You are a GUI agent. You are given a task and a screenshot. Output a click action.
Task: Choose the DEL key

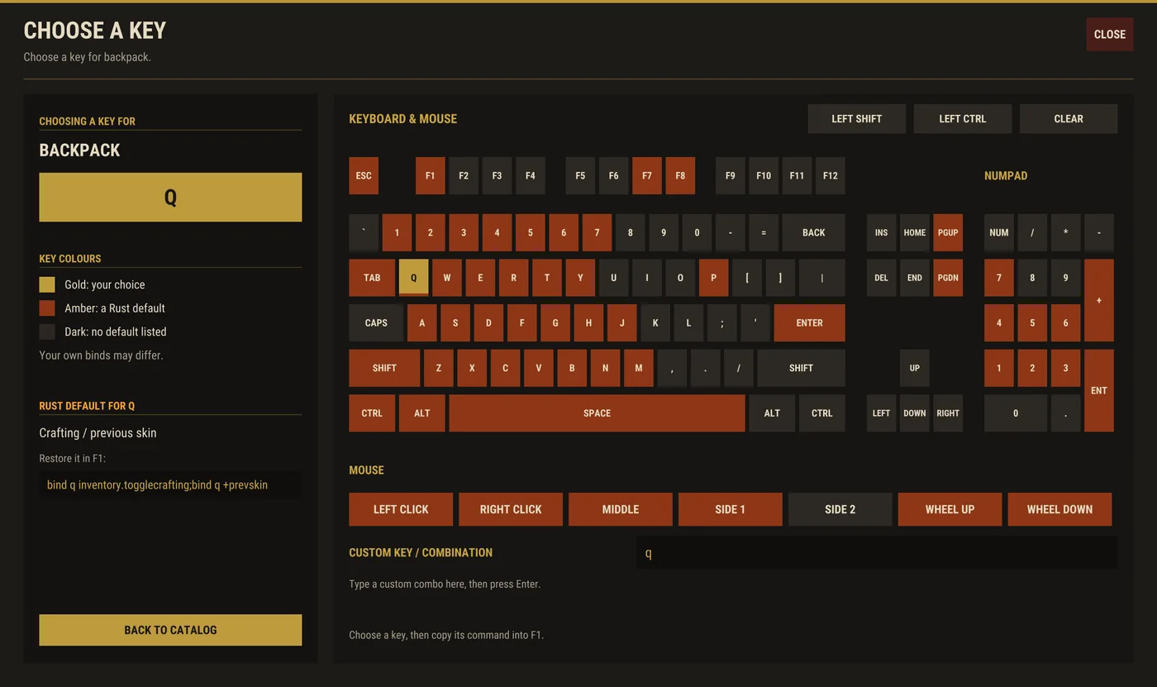(x=881, y=278)
